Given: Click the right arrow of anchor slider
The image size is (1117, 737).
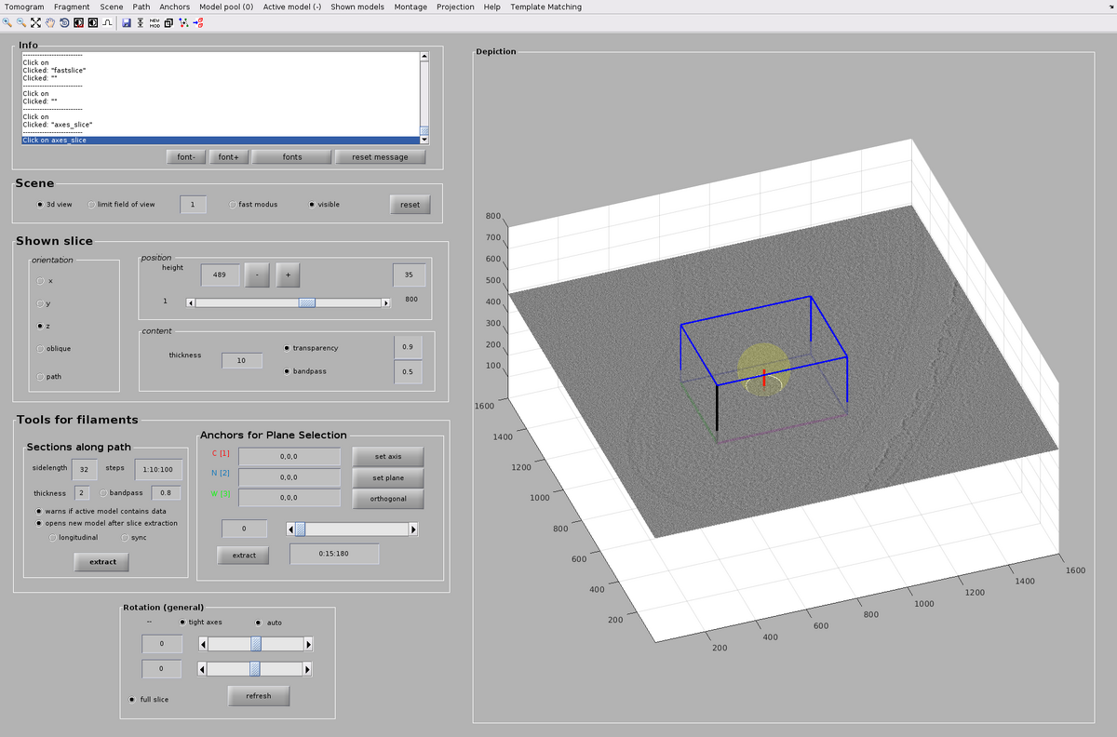Looking at the screenshot, I should pyautogui.click(x=411, y=529).
